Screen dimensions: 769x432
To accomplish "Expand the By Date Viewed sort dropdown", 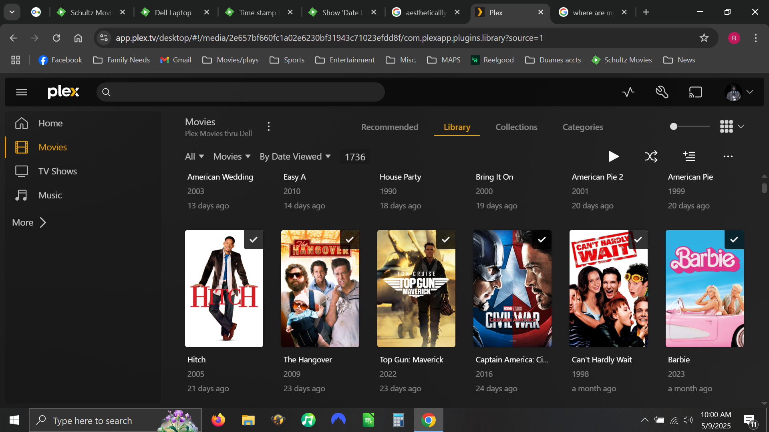I will (295, 156).
